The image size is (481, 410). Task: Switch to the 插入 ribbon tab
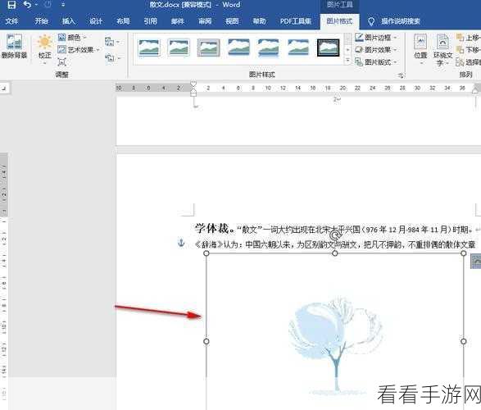[68, 21]
